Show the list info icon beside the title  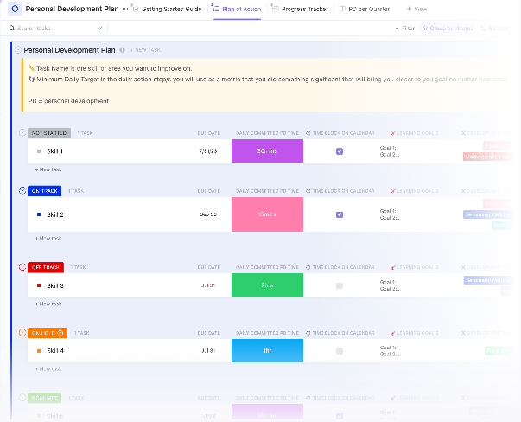click(123, 50)
